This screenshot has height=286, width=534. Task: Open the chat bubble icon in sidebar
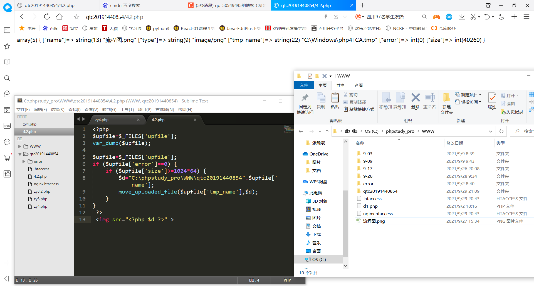coord(7,142)
